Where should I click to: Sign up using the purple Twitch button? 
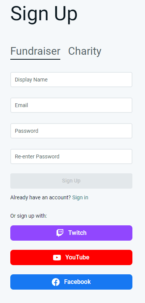(x=71, y=233)
